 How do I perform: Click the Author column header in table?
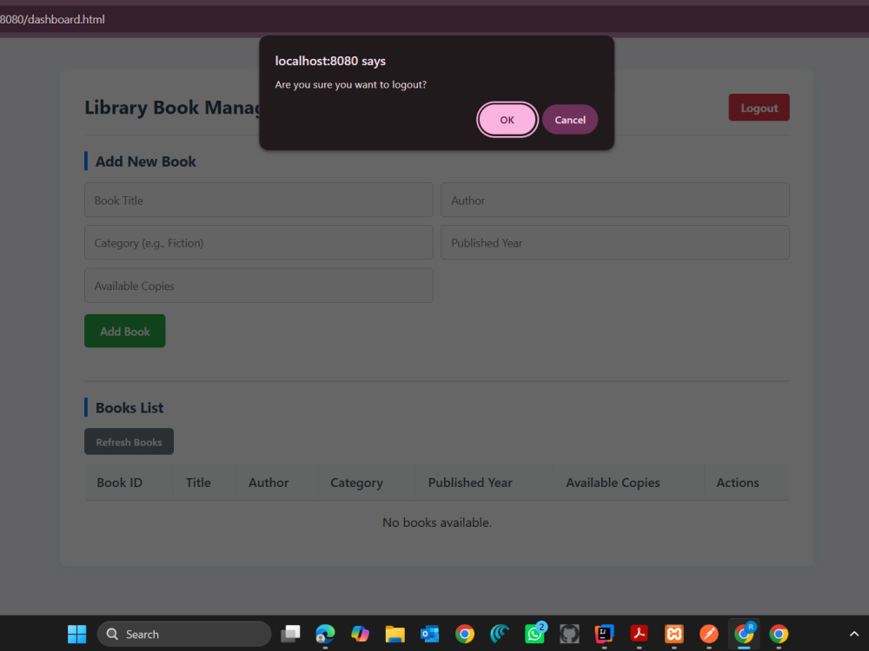coord(269,483)
